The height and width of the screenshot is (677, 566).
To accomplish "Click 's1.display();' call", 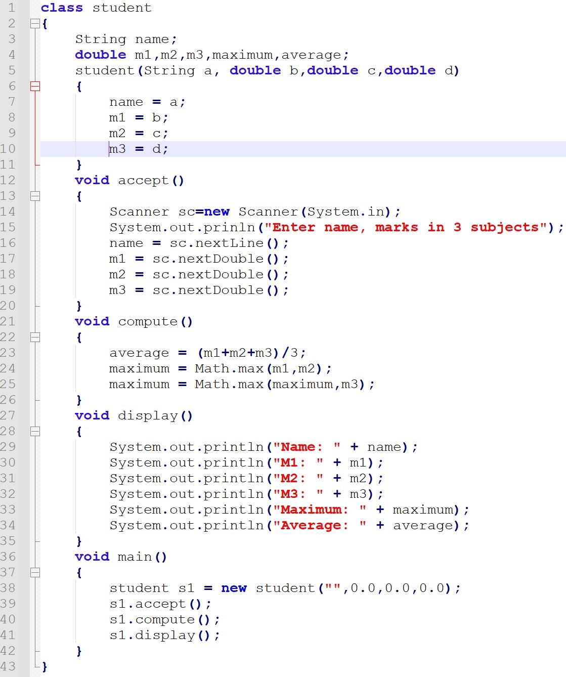I will (x=165, y=635).
